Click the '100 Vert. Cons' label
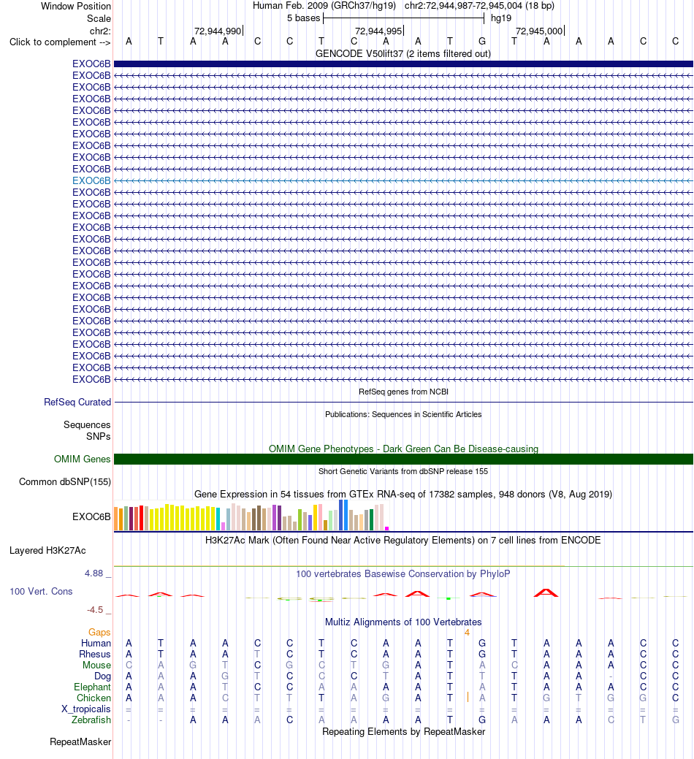This screenshot has width=694, height=759. click(x=41, y=592)
